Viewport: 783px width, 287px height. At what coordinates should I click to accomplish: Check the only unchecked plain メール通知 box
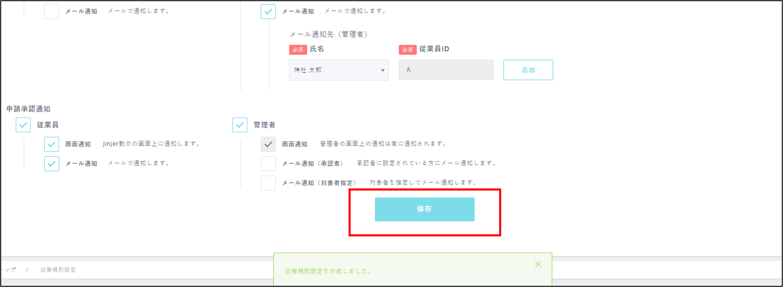pyautogui.click(x=52, y=12)
